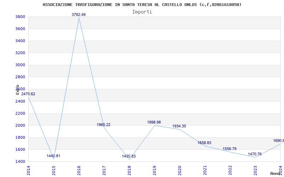The width and height of the screenshot is (284, 177).
Task: Click the 2000 y-axis tick label
Action: [x=20, y=125]
